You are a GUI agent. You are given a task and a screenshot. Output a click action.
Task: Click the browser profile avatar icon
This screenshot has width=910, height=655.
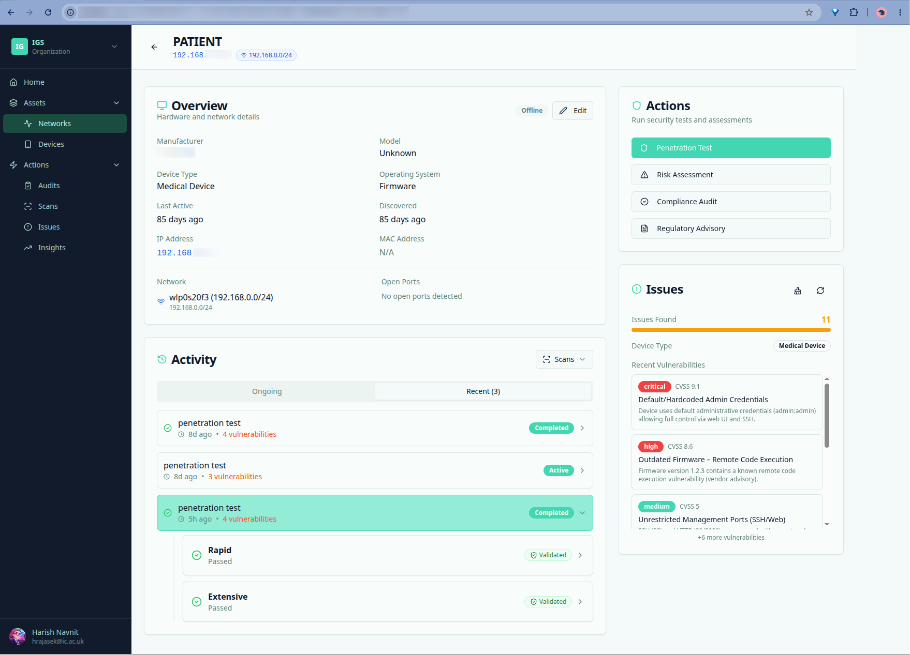(x=882, y=12)
